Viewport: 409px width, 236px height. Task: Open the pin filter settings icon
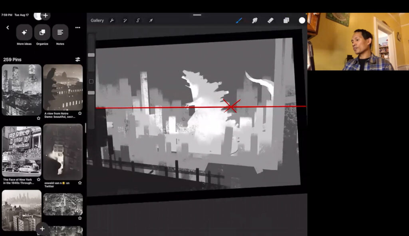coord(78,59)
